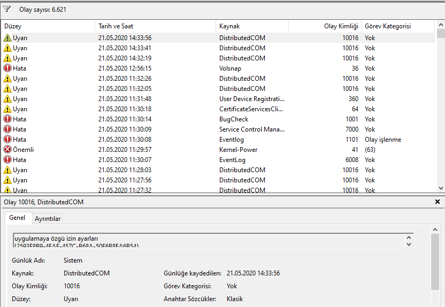Select event ID 64 cell
Screen dimensions: 445x307
click(x=355, y=109)
